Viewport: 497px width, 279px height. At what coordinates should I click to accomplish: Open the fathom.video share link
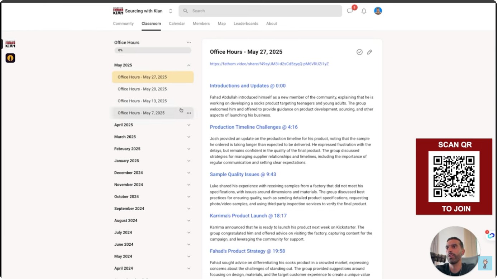point(269,64)
